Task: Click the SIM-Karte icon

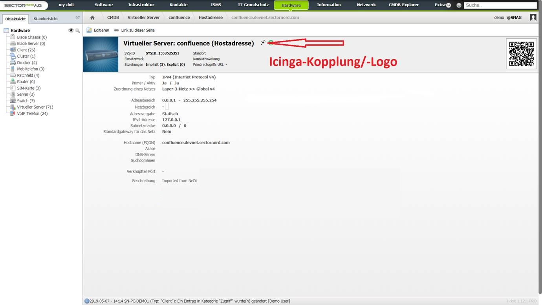Action: (x=13, y=88)
